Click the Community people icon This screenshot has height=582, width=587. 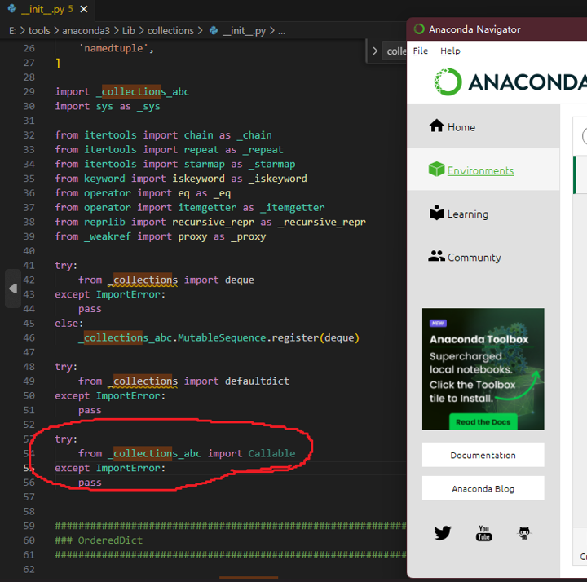[436, 256]
